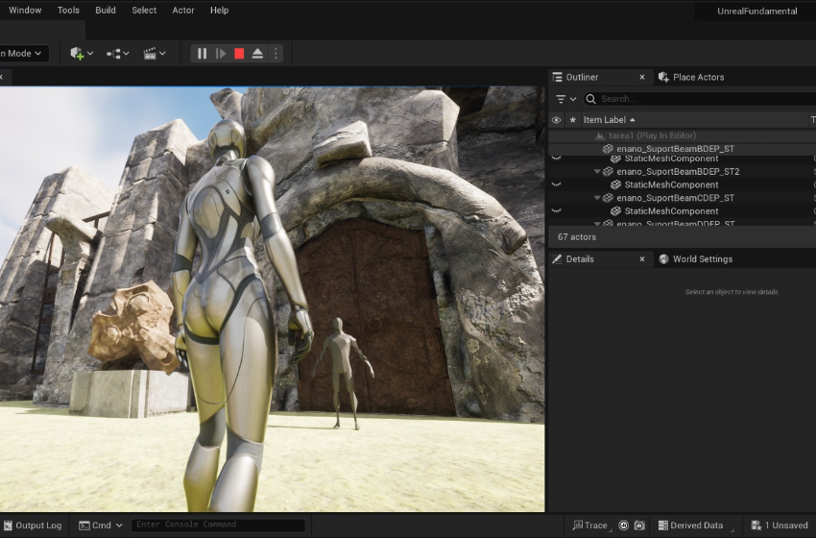This screenshot has height=538, width=816.
Task: Click the UnrealFundamental project name label
Action: pyautogui.click(x=756, y=11)
